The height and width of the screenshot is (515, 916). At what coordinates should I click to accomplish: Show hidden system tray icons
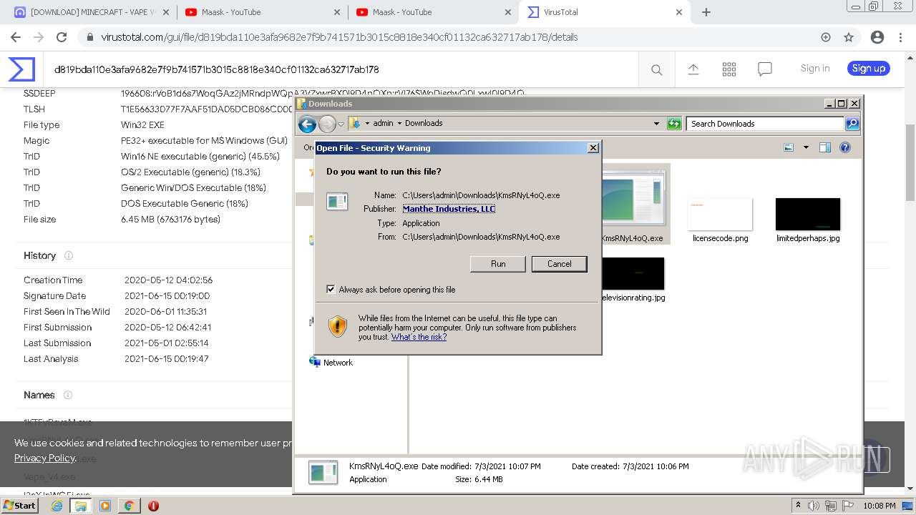pos(798,506)
